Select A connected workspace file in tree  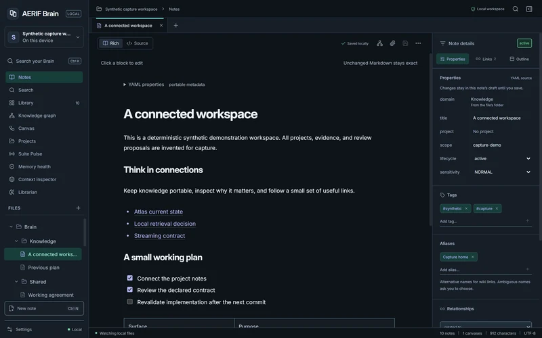tap(43, 254)
